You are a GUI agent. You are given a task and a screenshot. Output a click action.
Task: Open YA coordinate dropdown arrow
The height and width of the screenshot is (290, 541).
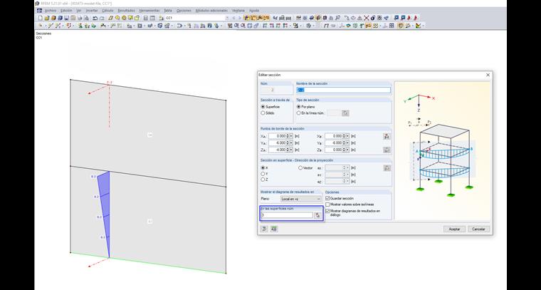point(292,143)
